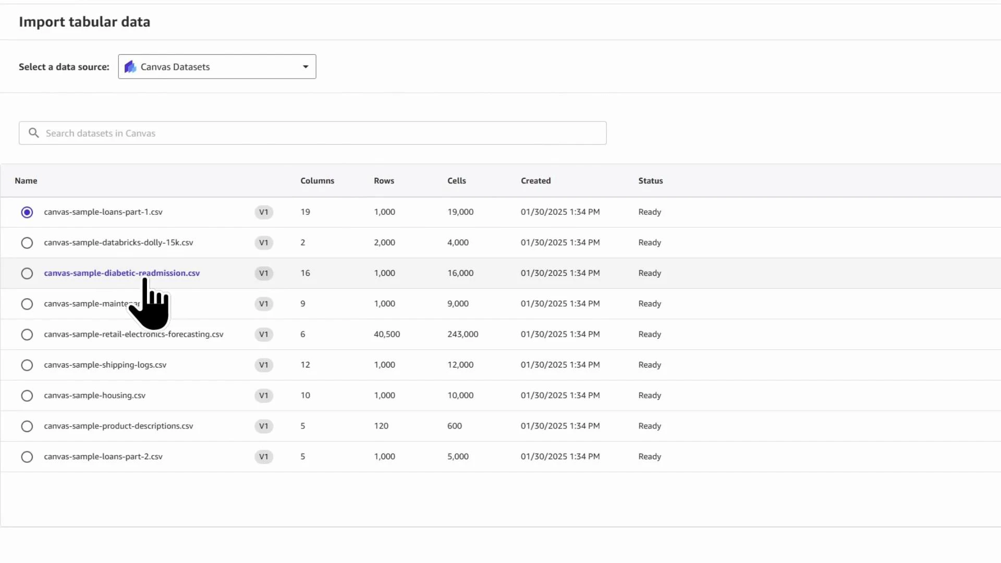Select the diabetic-readmission dataset radio button

[x=27, y=273]
